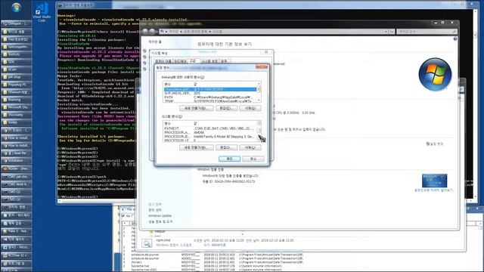Click New button under system variables

[197, 147]
